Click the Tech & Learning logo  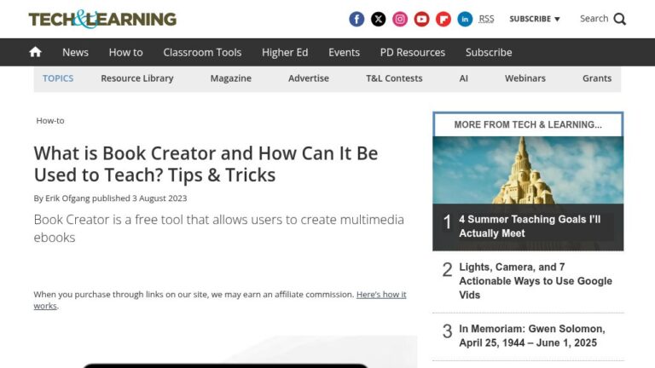[x=102, y=20]
